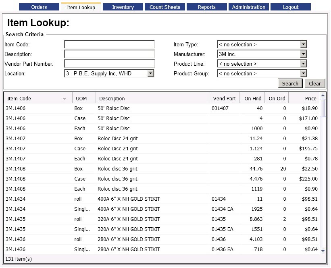Open the Reports tab
331x268 pixels.
pyautogui.click(x=207, y=7)
